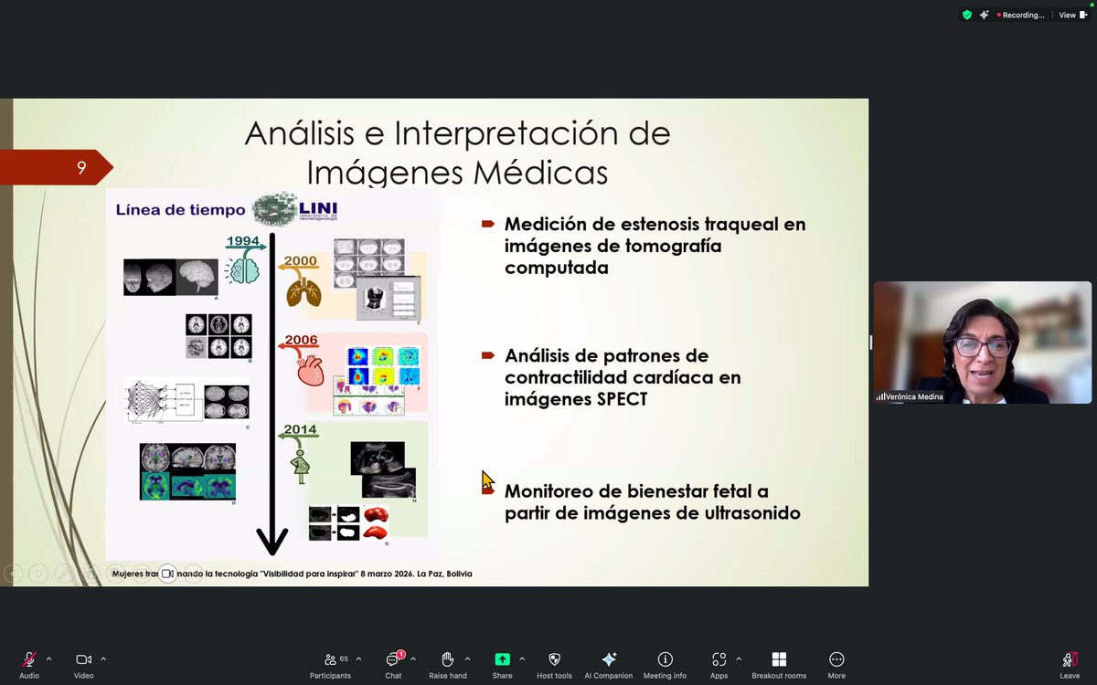Click the footer text 'Visibilidad para inspirar'

point(306,574)
